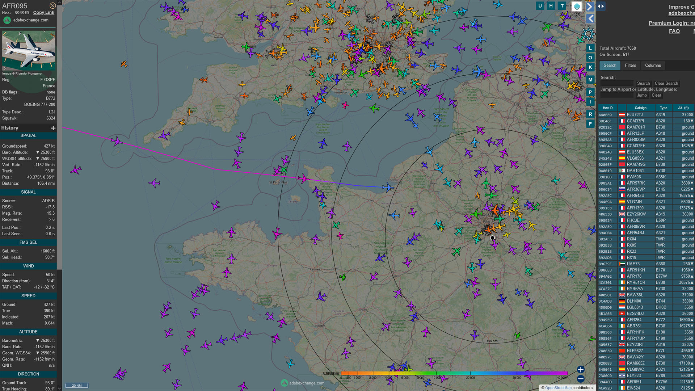Click the U map toggle button
The image size is (695, 391).
pyautogui.click(x=540, y=6)
